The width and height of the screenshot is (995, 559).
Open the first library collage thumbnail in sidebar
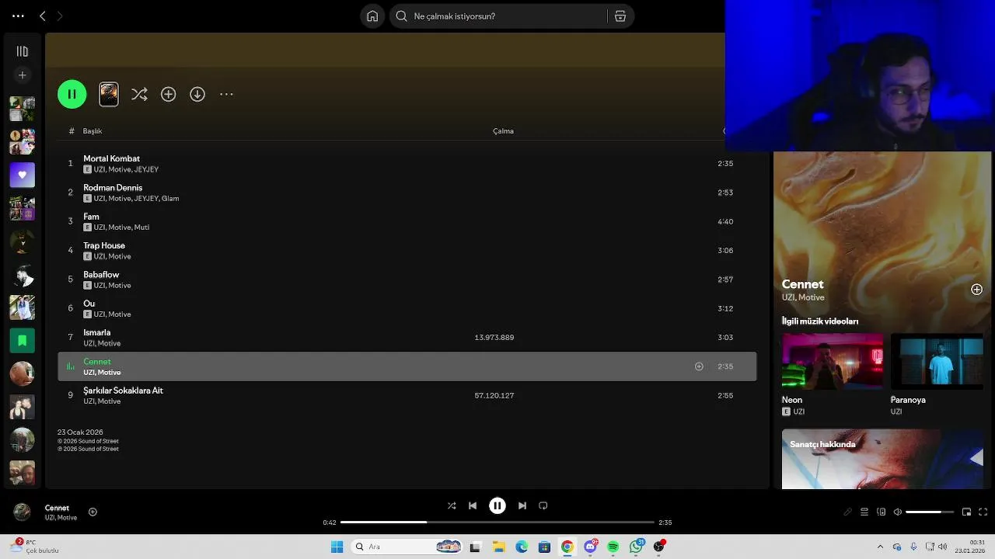(23, 109)
